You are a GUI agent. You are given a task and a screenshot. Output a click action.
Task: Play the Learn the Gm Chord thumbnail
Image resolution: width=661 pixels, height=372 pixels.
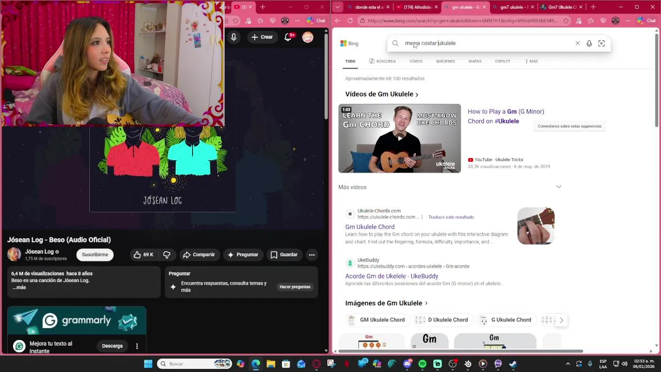pos(400,138)
